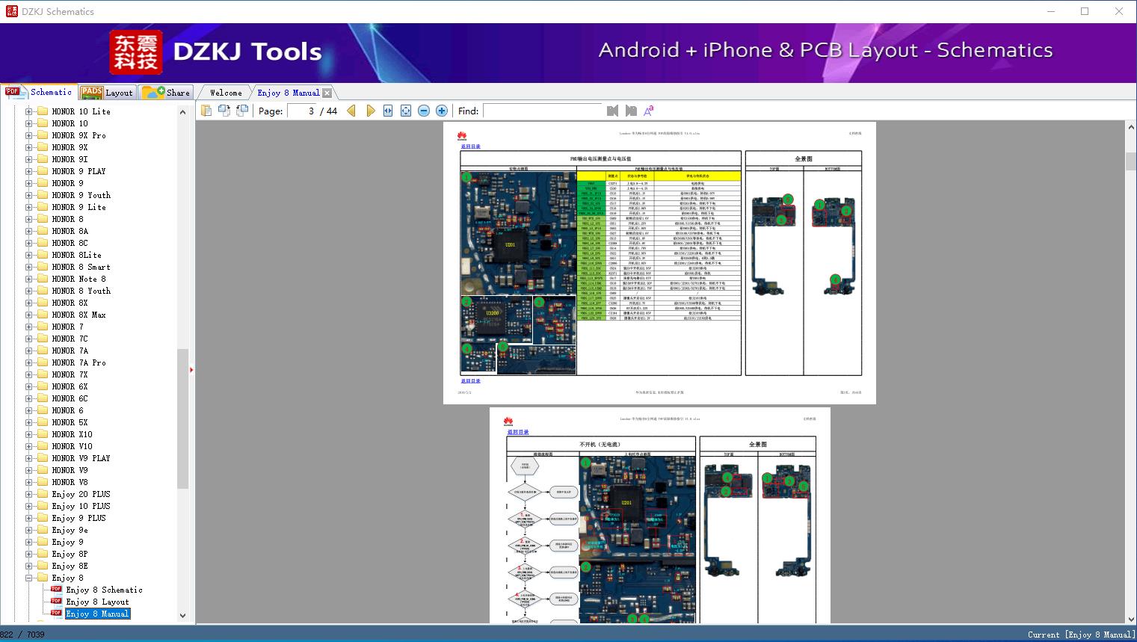Screen dimensions: 1137x642
Task: Close the Enjoy 8 Manual tab
Action: 327,93
